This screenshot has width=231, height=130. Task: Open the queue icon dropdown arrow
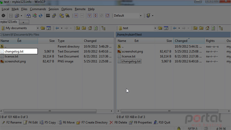(x=21, y=16)
